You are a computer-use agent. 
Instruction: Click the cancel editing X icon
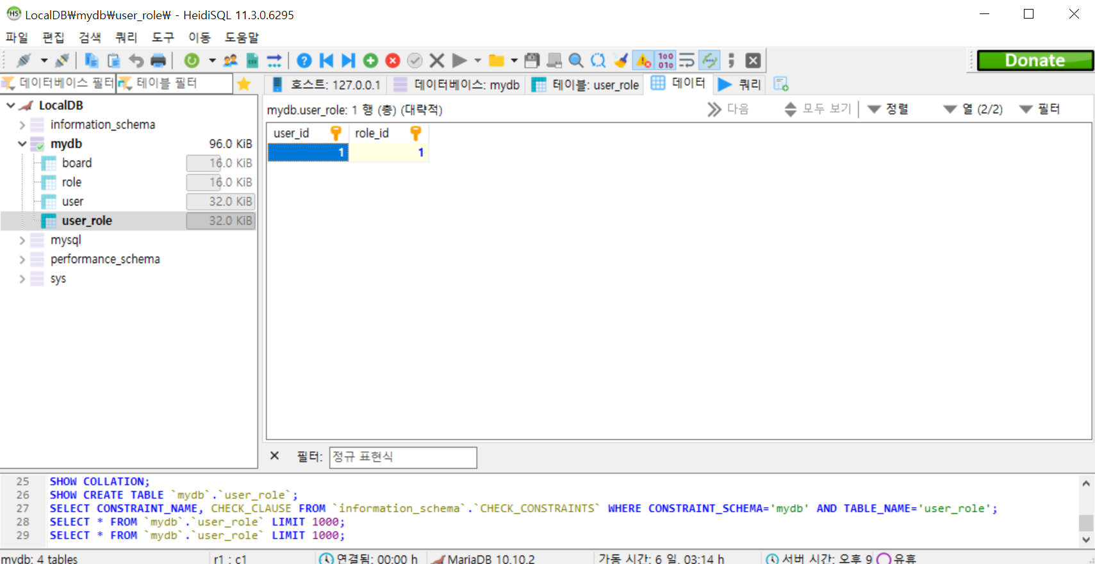437,60
